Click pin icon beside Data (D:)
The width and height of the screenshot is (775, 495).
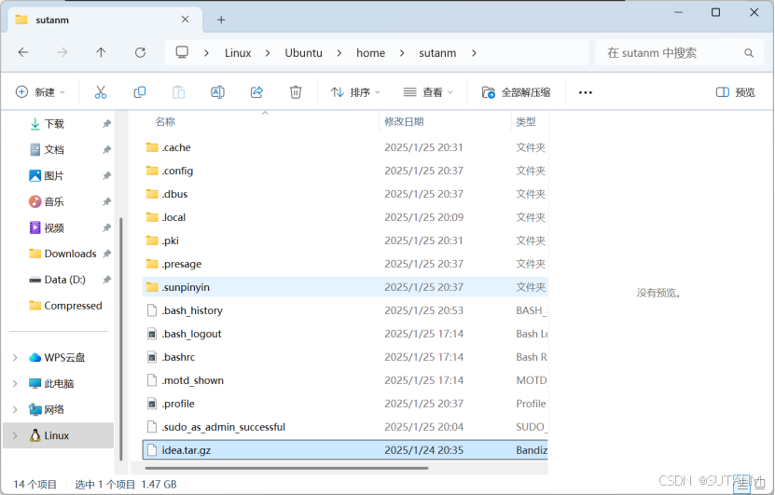tap(106, 280)
